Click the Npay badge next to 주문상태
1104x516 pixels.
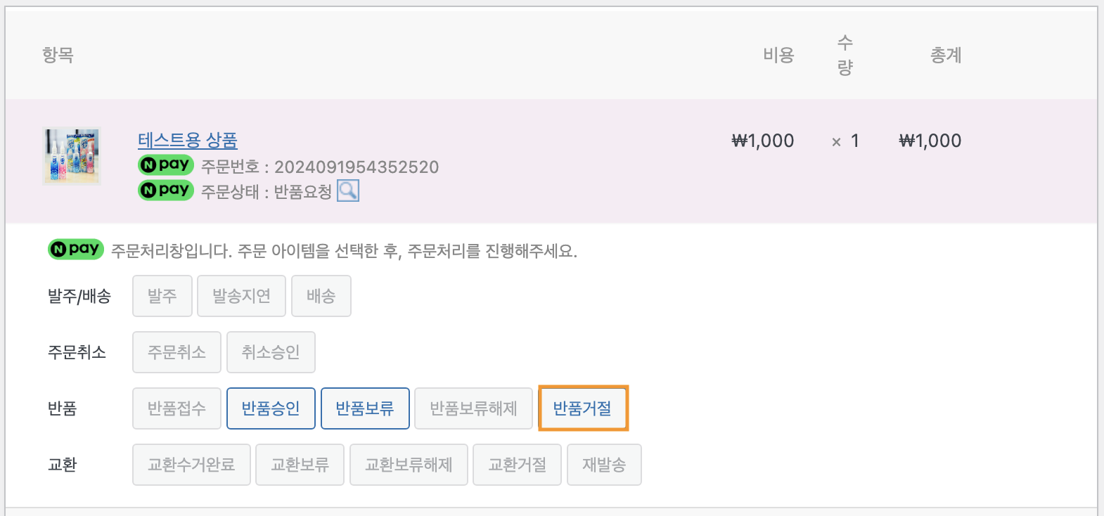pyautogui.click(x=166, y=190)
